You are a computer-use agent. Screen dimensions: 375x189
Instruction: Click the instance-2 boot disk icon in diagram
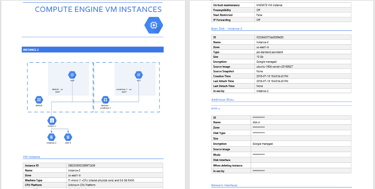[x=51, y=137]
